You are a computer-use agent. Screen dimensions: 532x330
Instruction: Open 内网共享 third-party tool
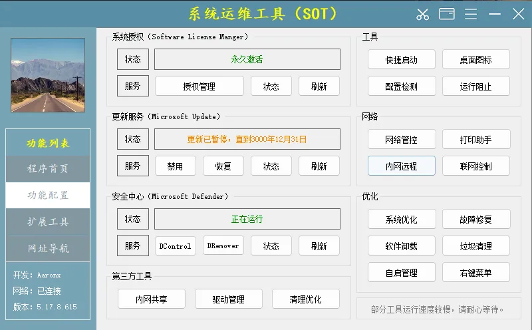(152, 299)
